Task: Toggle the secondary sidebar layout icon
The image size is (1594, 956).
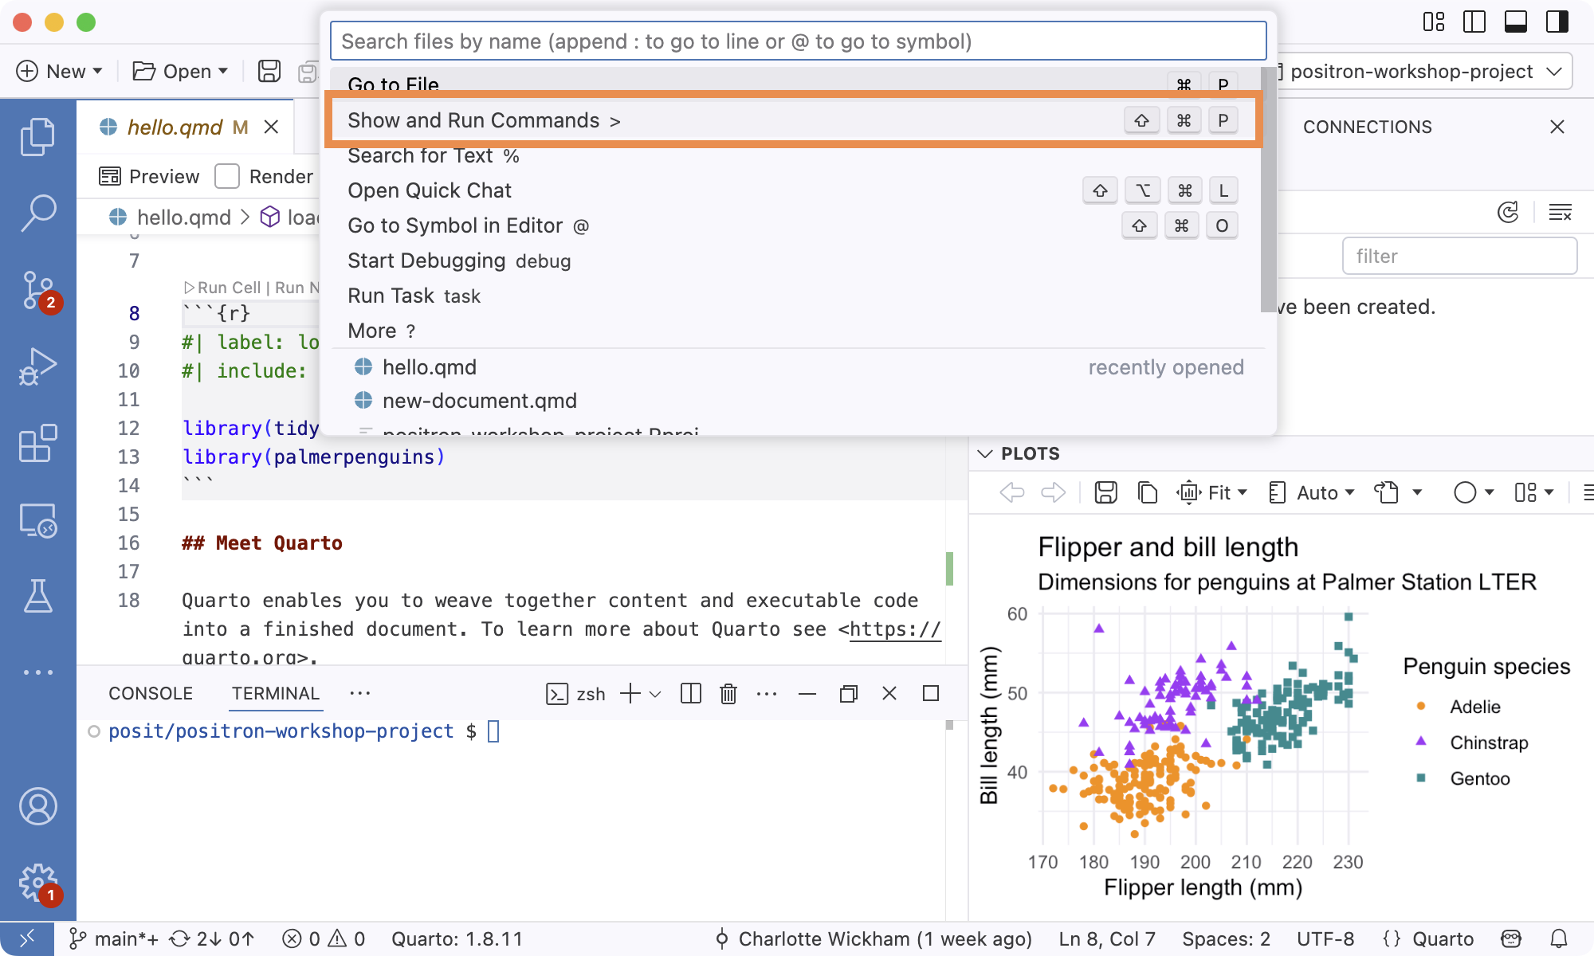Action: pyautogui.click(x=1557, y=22)
